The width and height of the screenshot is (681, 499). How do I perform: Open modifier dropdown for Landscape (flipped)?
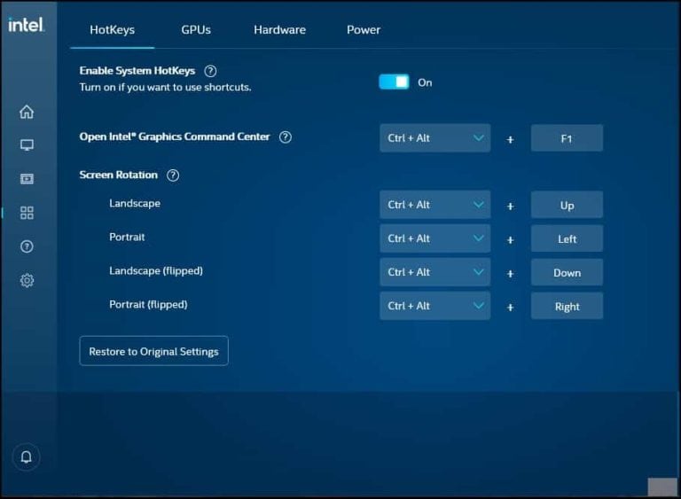(x=434, y=272)
